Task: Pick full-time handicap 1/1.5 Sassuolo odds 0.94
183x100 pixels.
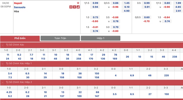Action: [x=95, y=7]
